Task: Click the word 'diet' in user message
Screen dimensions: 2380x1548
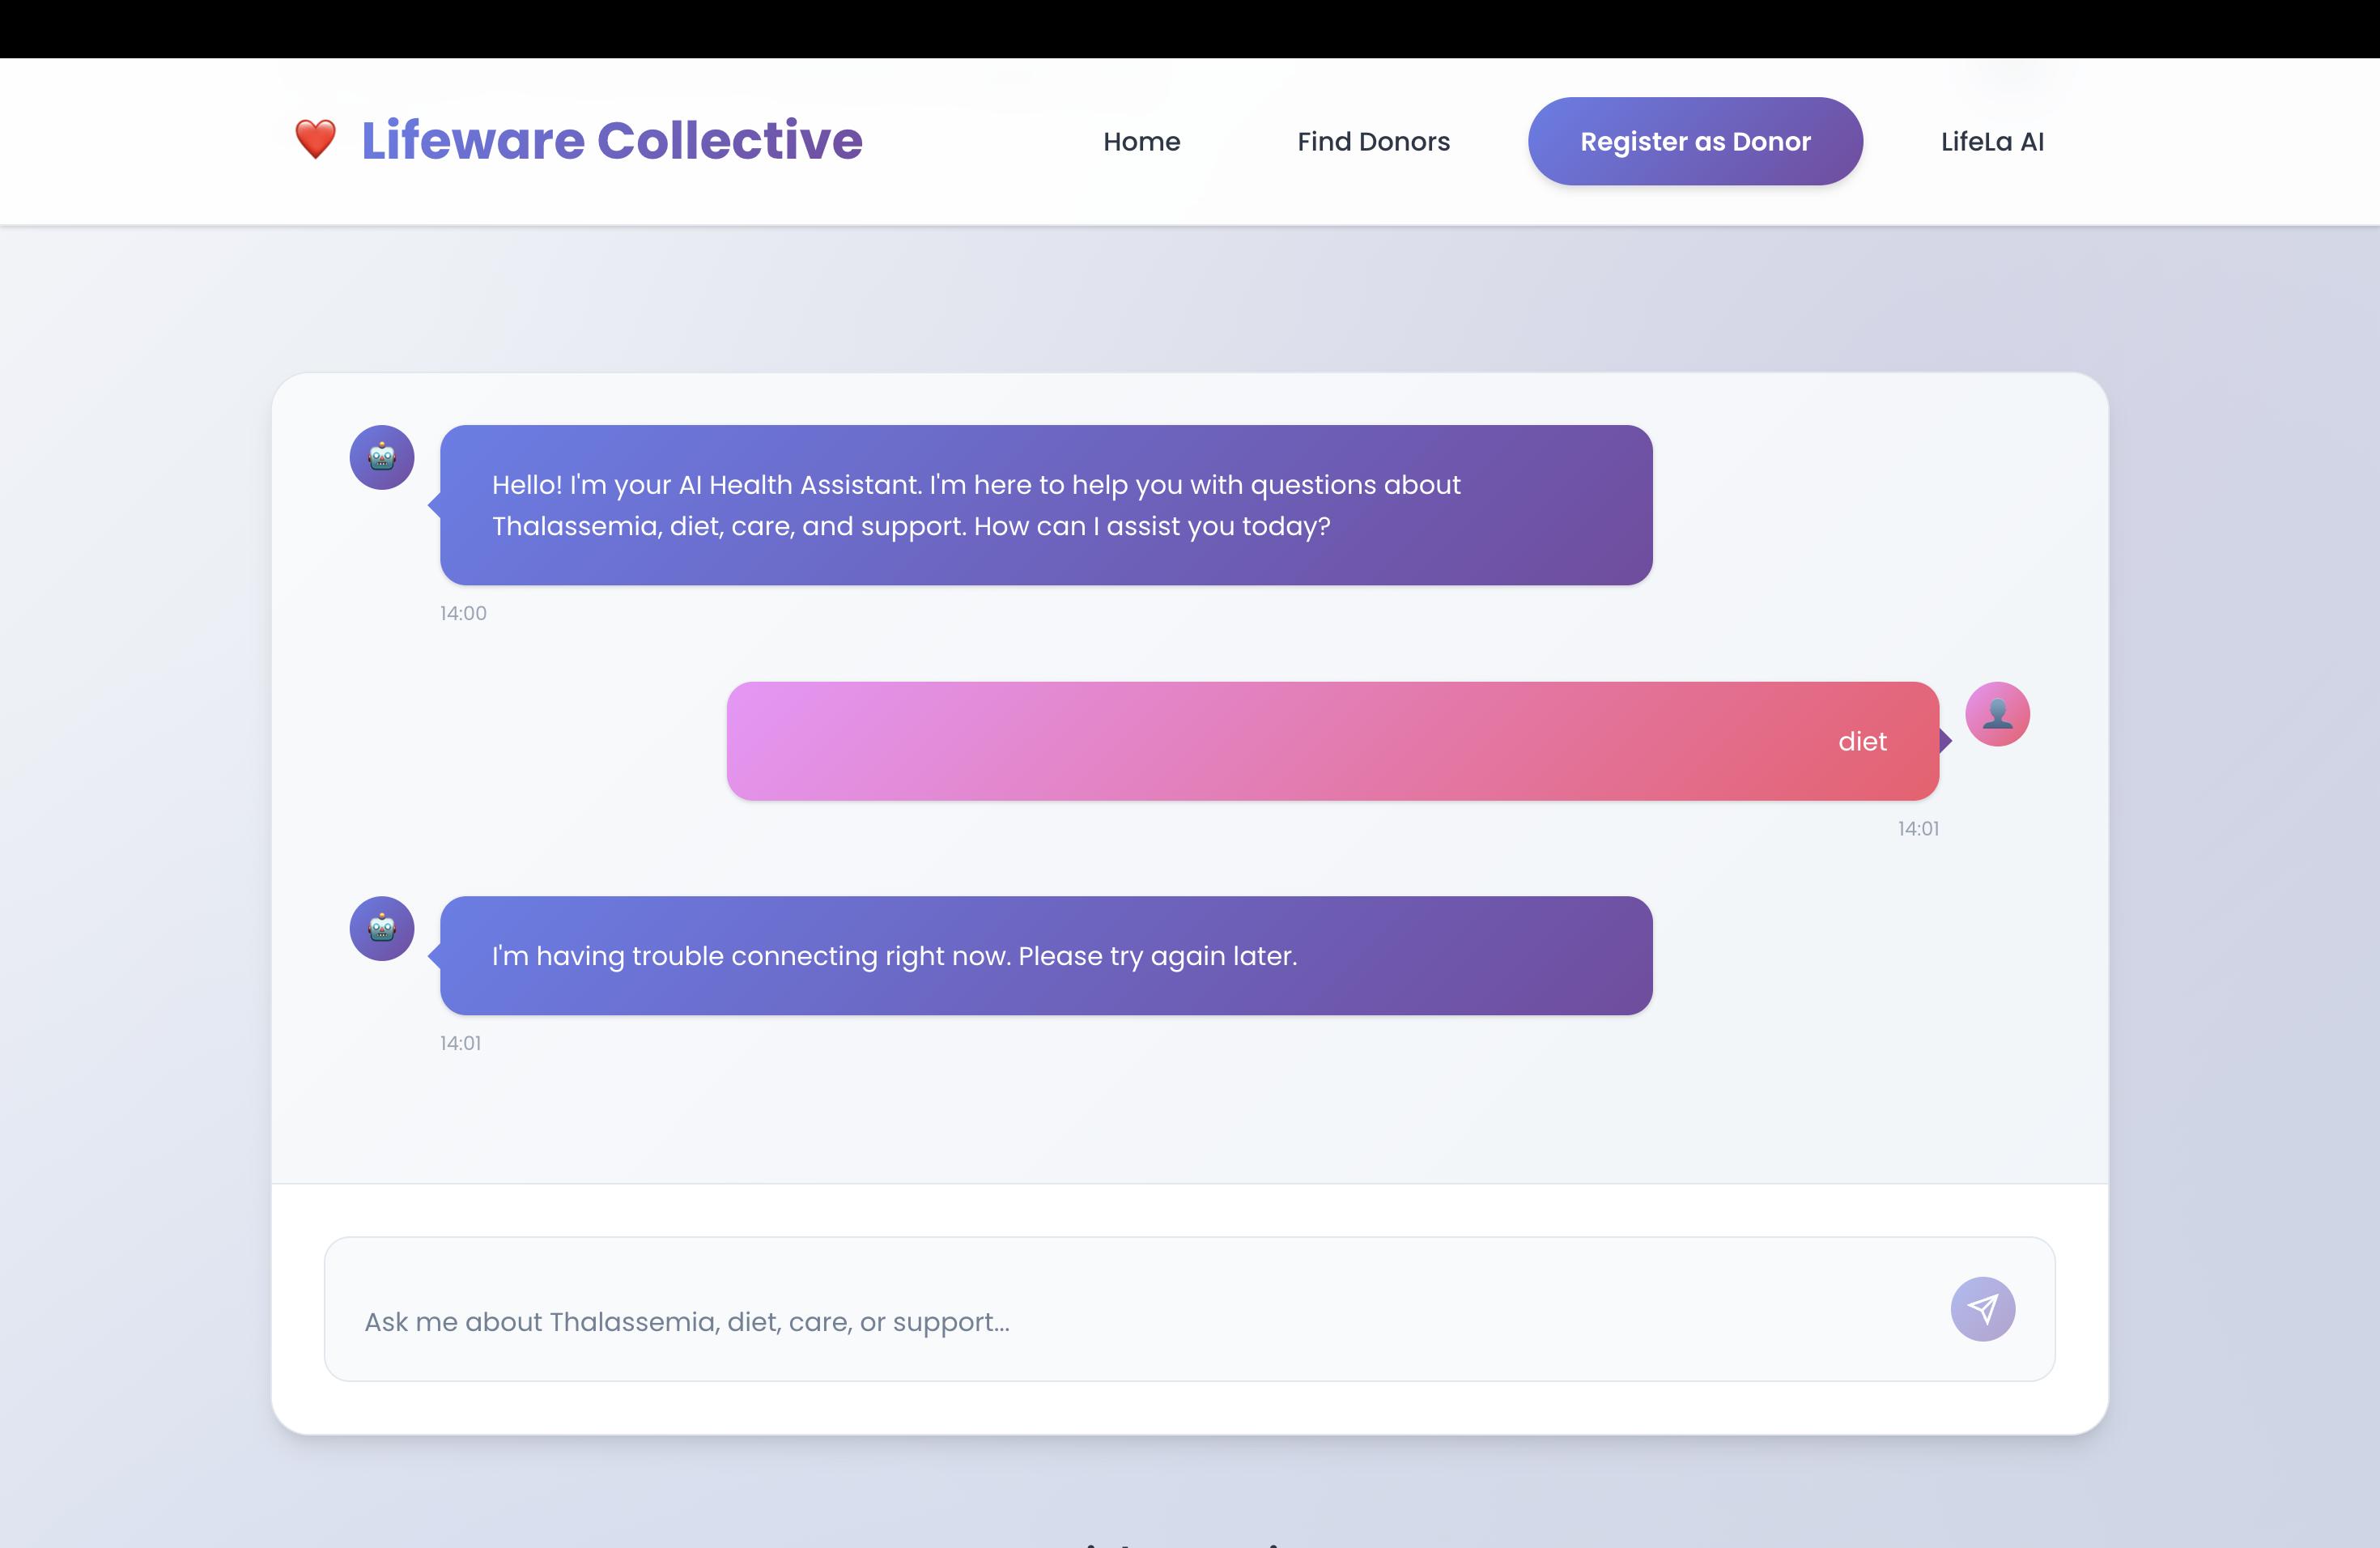Action: coord(1861,741)
